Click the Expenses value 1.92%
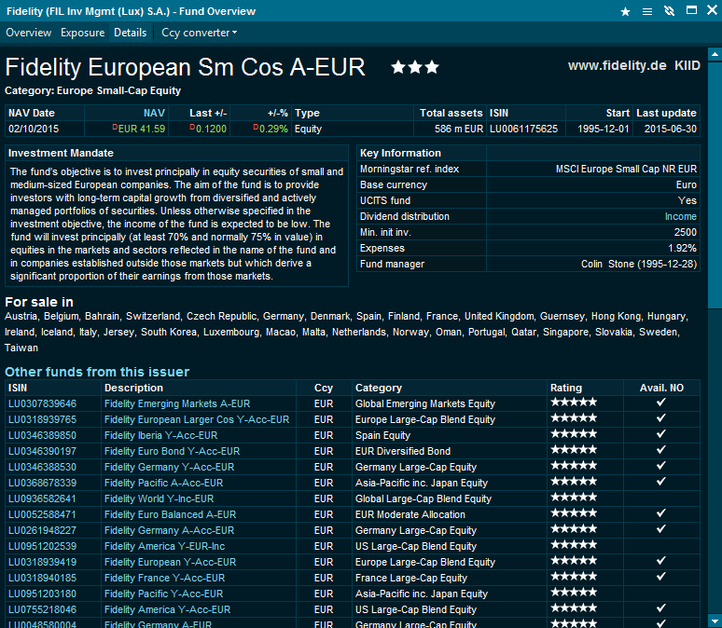This screenshot has height=628, width=722. 683,249
